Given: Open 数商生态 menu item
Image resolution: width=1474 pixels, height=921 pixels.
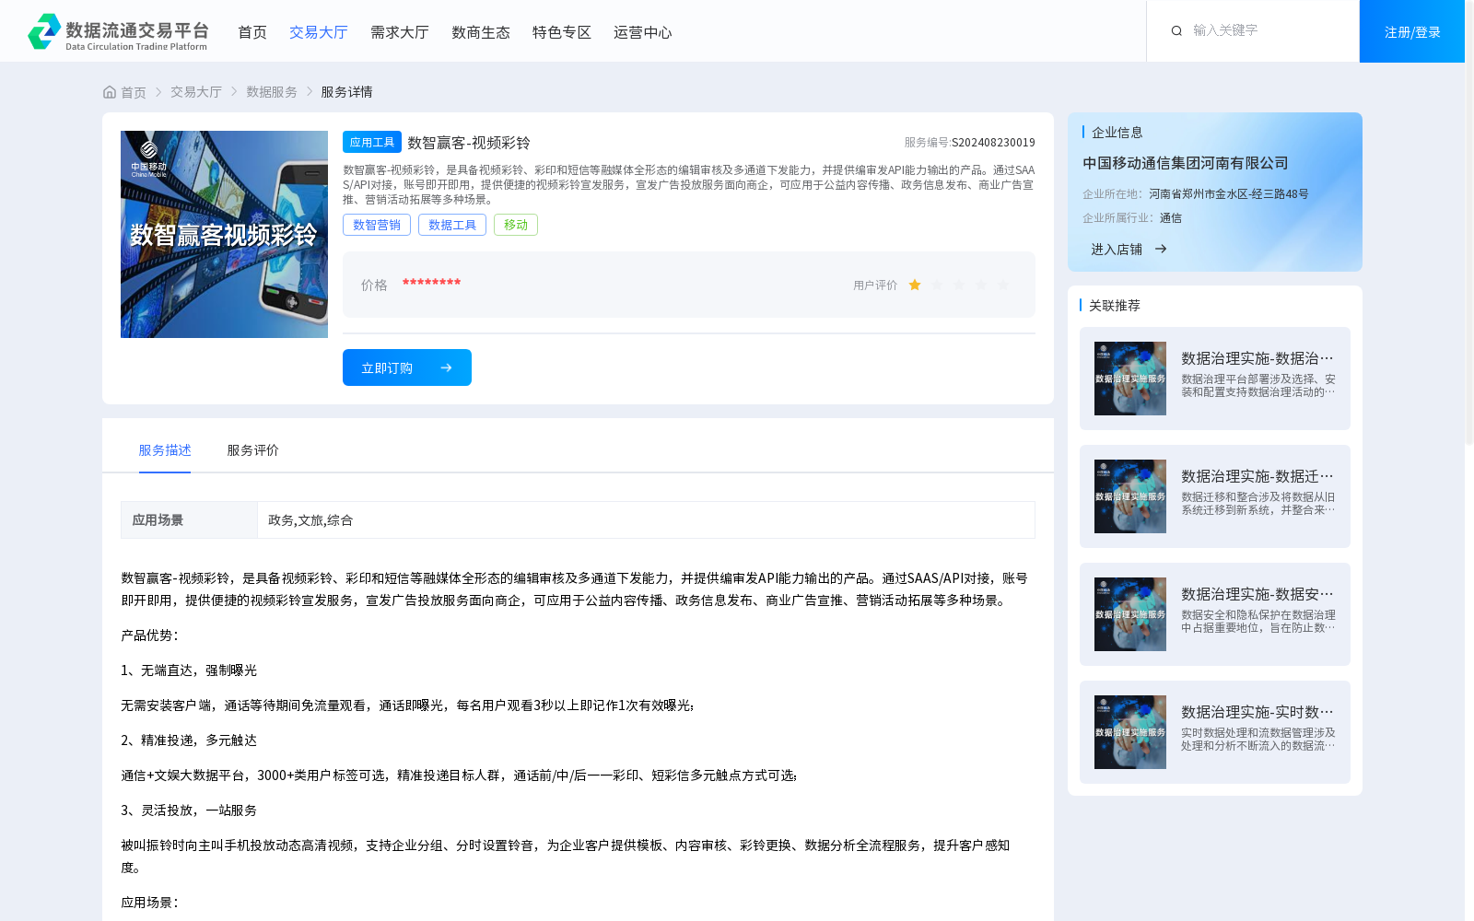Looking at the screenshot, I should click(x=481, y=32).
